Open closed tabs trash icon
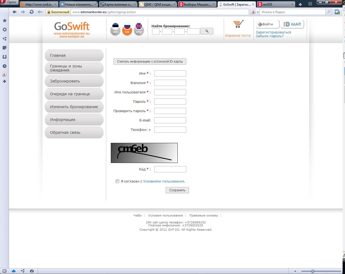 tap(310, 4)
